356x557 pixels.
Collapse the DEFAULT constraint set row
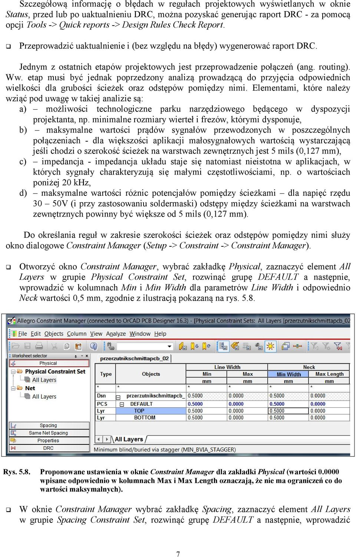point(122,404)
